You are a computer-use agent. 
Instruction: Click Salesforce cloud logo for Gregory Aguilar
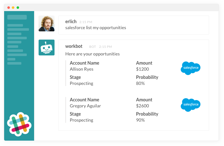click(x=191, y=105)
